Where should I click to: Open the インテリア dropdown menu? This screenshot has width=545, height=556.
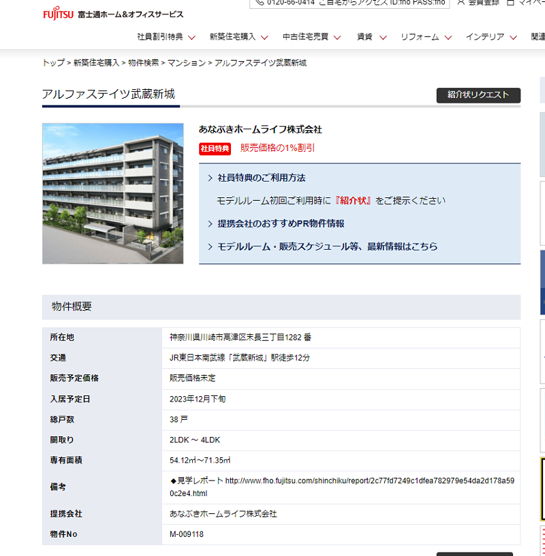[491, 37]
